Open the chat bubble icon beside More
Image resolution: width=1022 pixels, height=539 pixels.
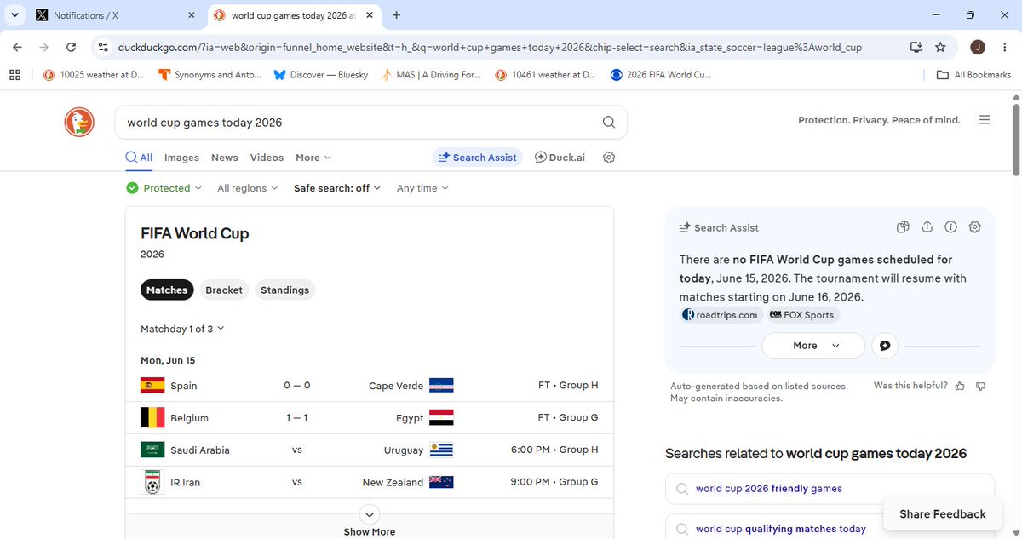coord(885,346)
